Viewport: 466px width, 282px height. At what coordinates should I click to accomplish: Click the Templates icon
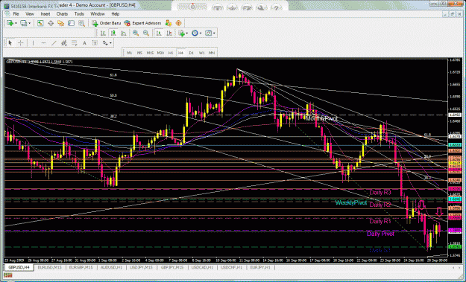pos(208,33)
